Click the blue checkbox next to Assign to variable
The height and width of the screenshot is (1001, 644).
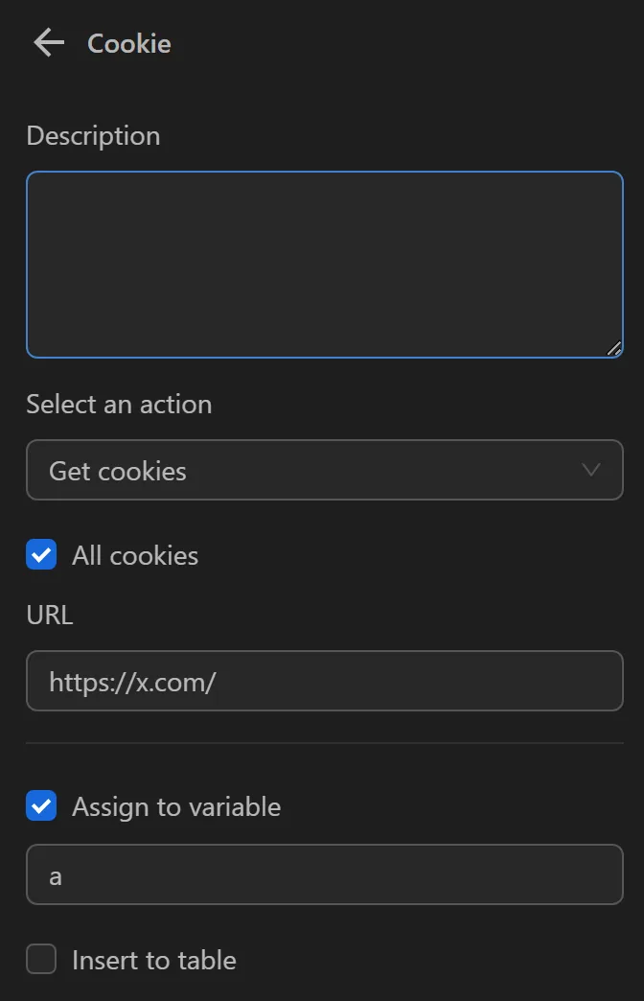click(41, 806)
